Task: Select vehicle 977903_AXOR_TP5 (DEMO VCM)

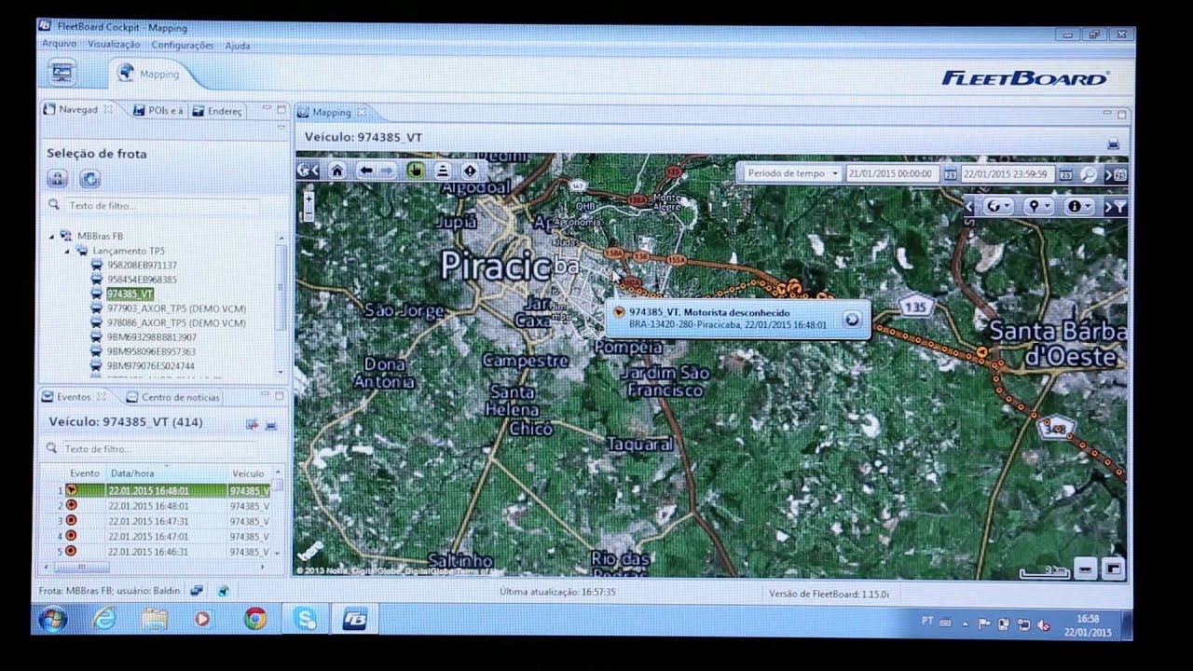Action: [176, 308]
